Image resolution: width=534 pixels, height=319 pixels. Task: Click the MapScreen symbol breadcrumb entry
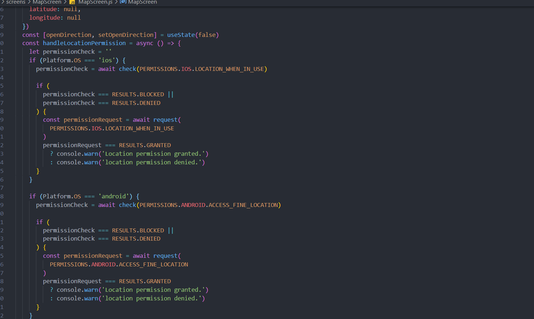tap(143, 2)
